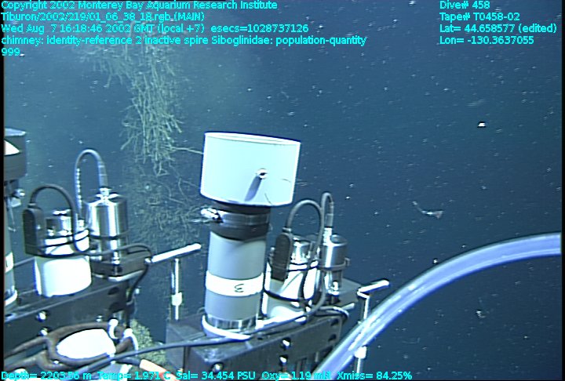The height and width of the screenshot is (381, 565).
Task: Click the timestamp 'Wed Aug 7 16:18:46 2002 GMT'
Action: point(77,28)
